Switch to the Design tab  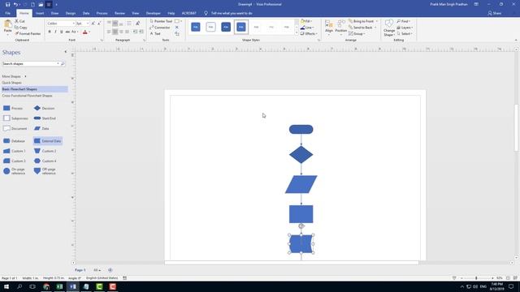[71, 13]
